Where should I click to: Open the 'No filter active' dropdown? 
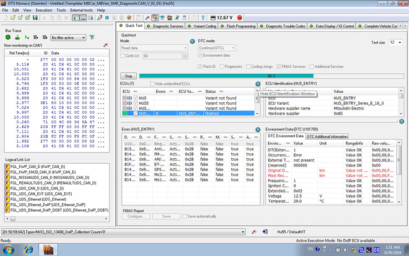coord(68,38)
